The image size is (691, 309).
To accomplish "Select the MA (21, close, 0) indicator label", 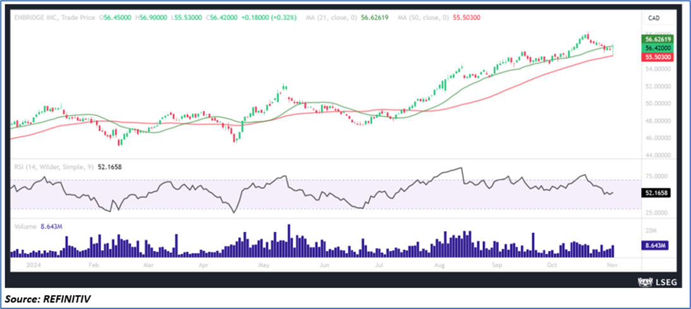I will (x=330, y=18).
